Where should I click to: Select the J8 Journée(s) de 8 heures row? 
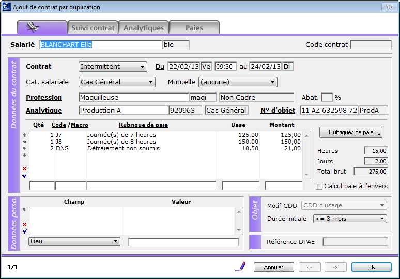[x=166, y=142]
